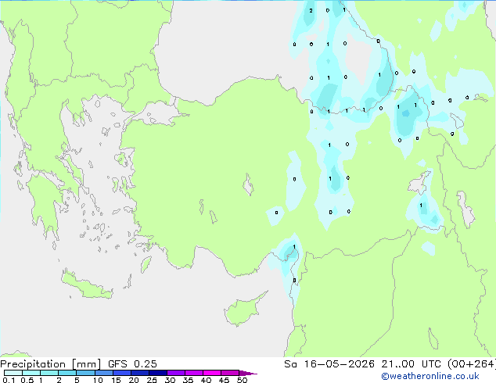This screenshot has height=383, width=496.
Task: Select the Precipitation [mm] title text
Action: tap(51, 364)
